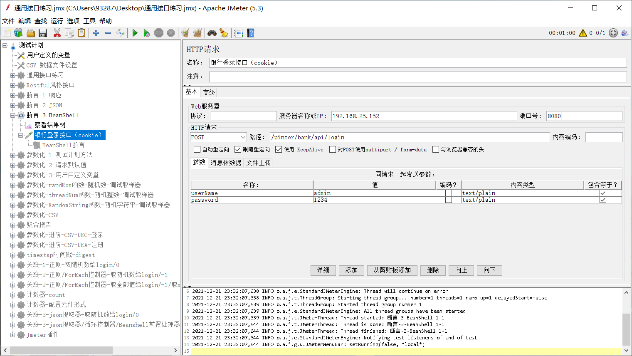This screenshot has width=632, height=356.
Task: Toggle the 使用 KeepAlive checkbox
Action: (x=279, y=149)
